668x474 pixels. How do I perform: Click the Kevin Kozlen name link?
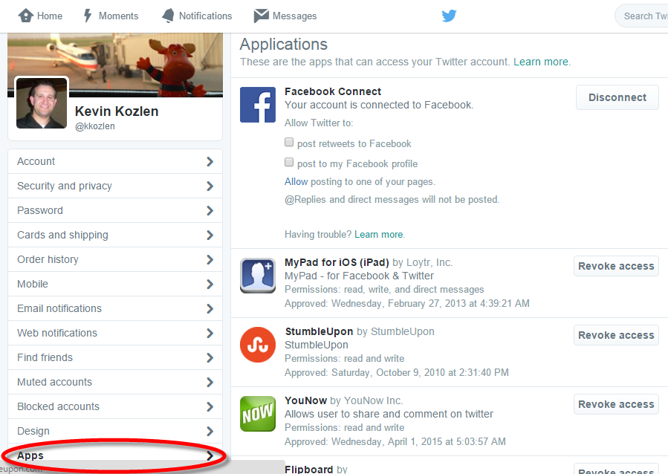coord(117,111)
